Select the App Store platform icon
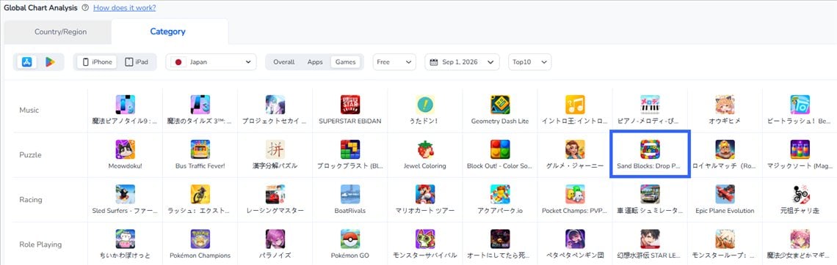 pos(26,61)
